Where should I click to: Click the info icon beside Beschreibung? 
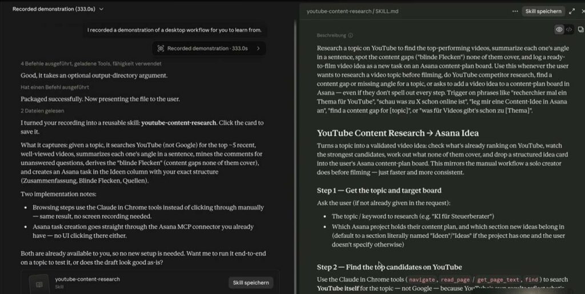[350, 35]
